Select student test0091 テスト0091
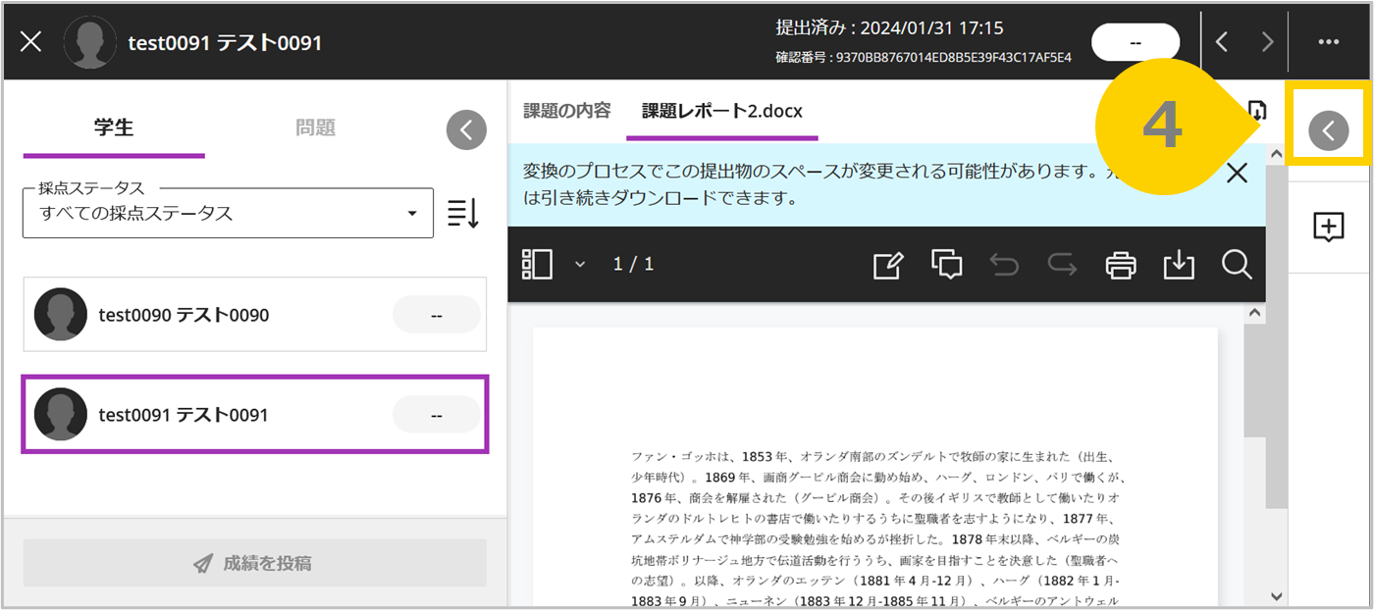 [x=255, y=415]
